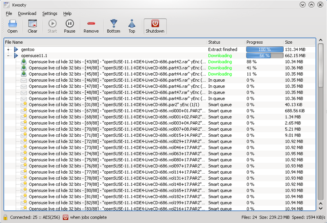The width and height of the screenshot is (327, 223).
Task: Click the red Remove icon
Action: [91, 23]
